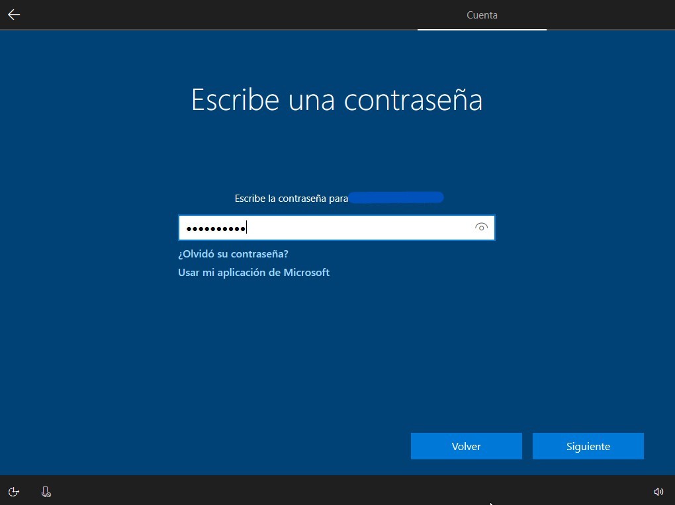Image resolution: width=675 pixels, height=505 pixels.
Task: Click the password input field
Action: 337,227
